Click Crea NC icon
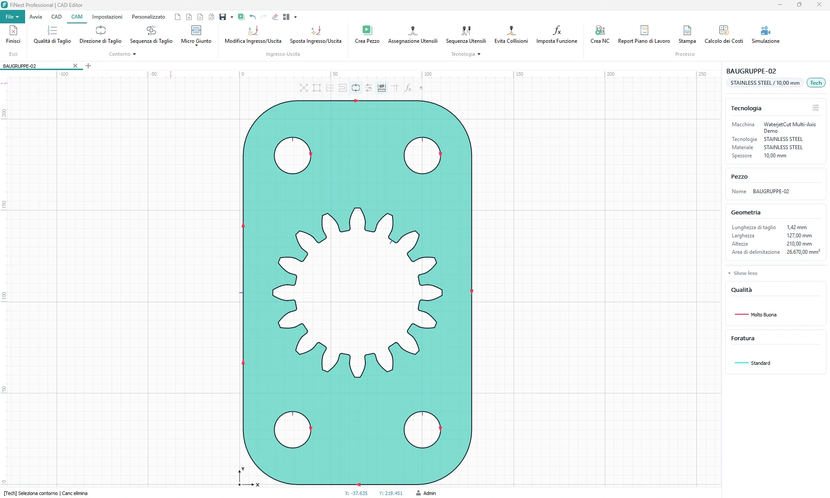 pos(600,34)
